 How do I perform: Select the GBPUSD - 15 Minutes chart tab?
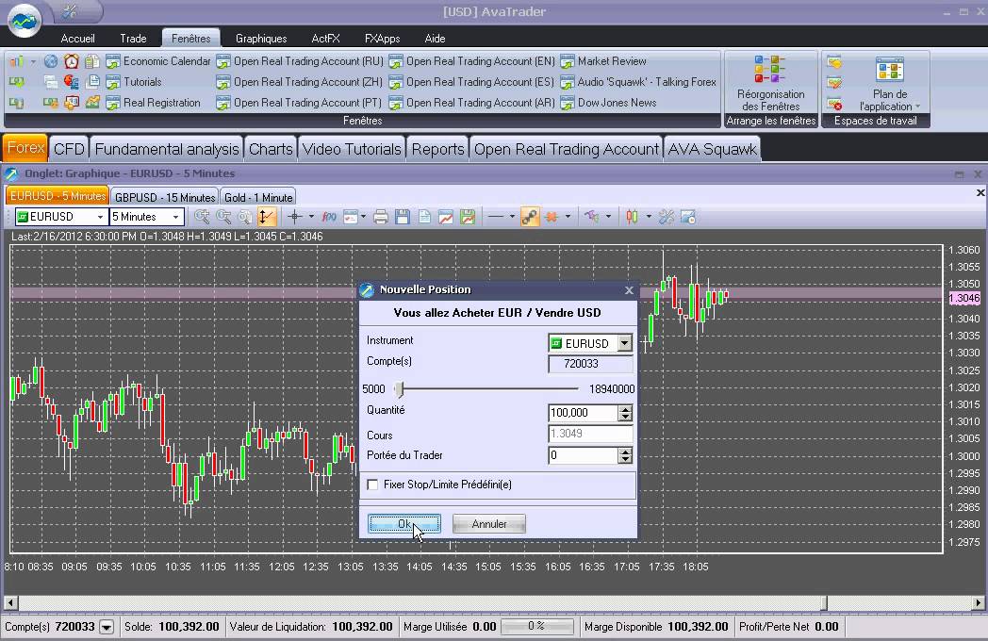(164, 197)
